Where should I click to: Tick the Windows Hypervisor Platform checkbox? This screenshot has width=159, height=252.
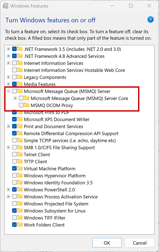[x=14, y=176]
